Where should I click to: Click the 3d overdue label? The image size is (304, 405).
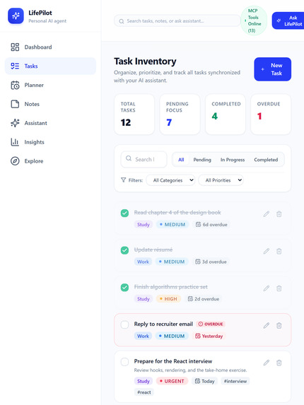click(211, 262)
